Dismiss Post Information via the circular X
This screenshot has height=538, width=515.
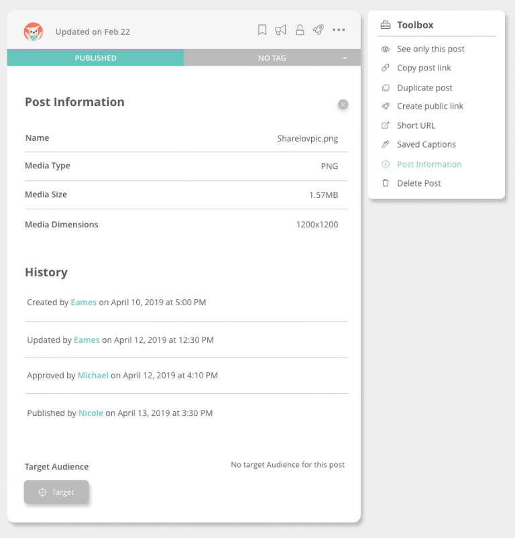tap(343, 105)
